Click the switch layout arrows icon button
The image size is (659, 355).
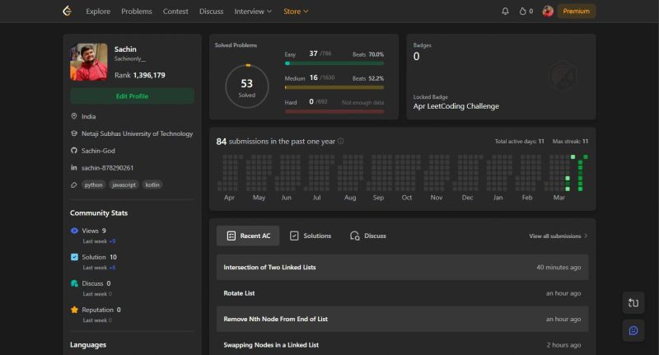(x=633, y=302)
